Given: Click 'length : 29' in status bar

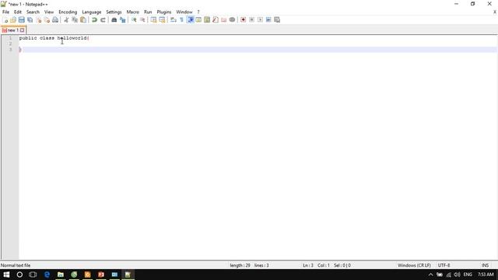Looking at the screenshot, I should [240, 265].
